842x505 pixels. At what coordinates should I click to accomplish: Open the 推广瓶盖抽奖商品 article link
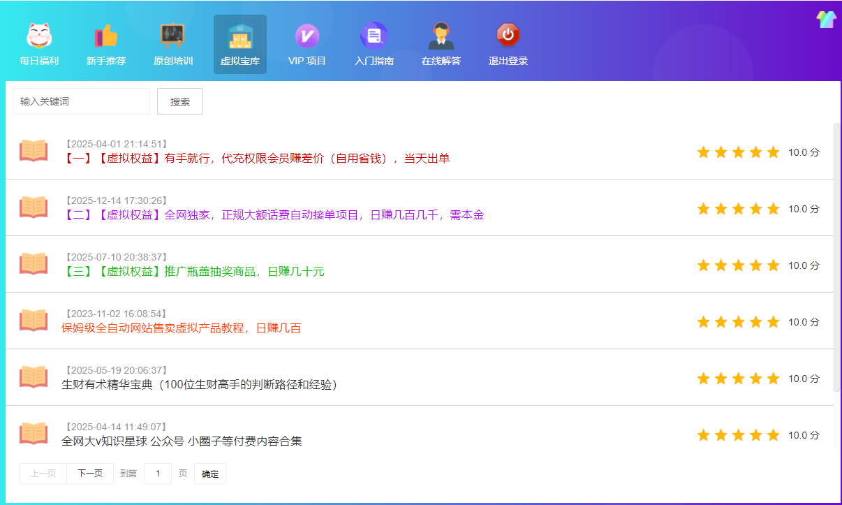(194, 272)
